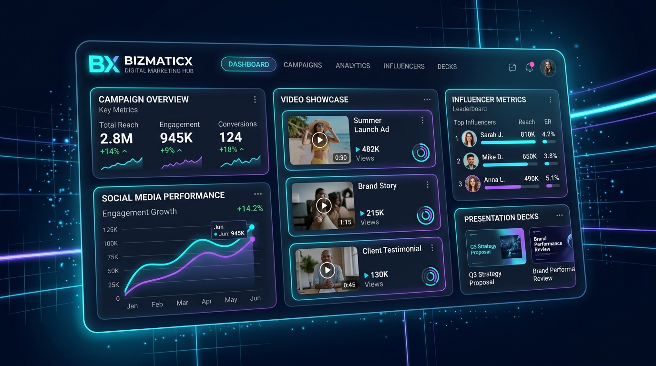Click Mike D. avatar in leaderboard
656x366 pixels.
point(471,161)
